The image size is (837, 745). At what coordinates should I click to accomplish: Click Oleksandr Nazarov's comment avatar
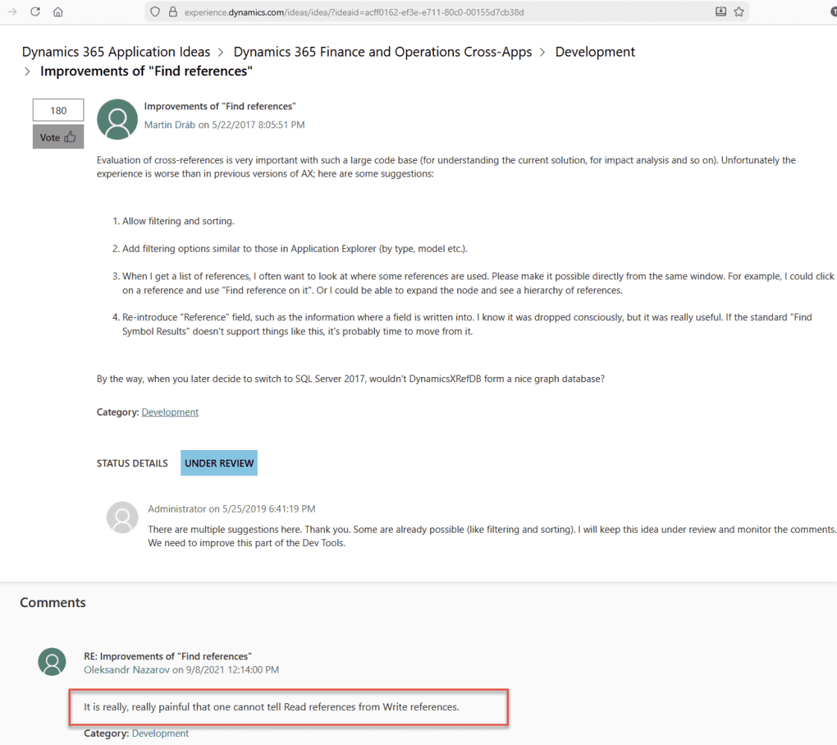[x=52, y=662]
